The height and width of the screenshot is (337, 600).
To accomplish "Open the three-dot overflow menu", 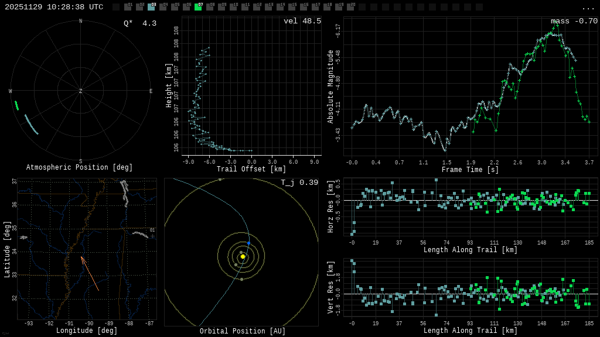I will [588, 8].
